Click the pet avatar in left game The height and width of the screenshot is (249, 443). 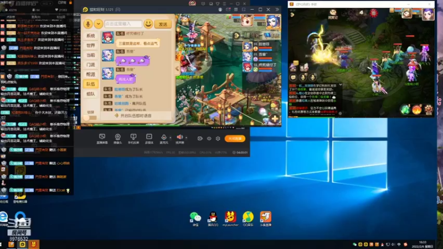pyautogui.click(x=246, y=21)
